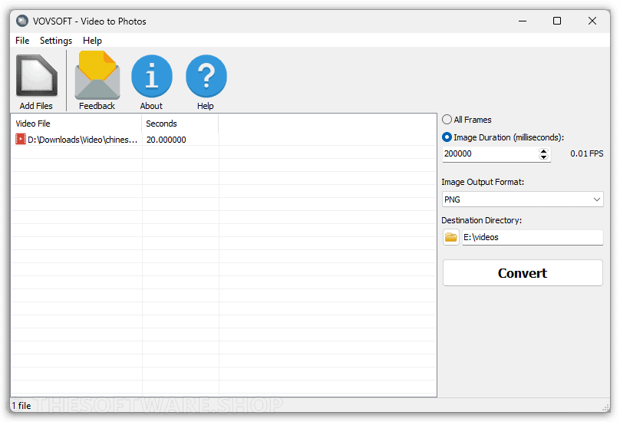
Task: Click the red video file icon in list
Action: (20, 139)
